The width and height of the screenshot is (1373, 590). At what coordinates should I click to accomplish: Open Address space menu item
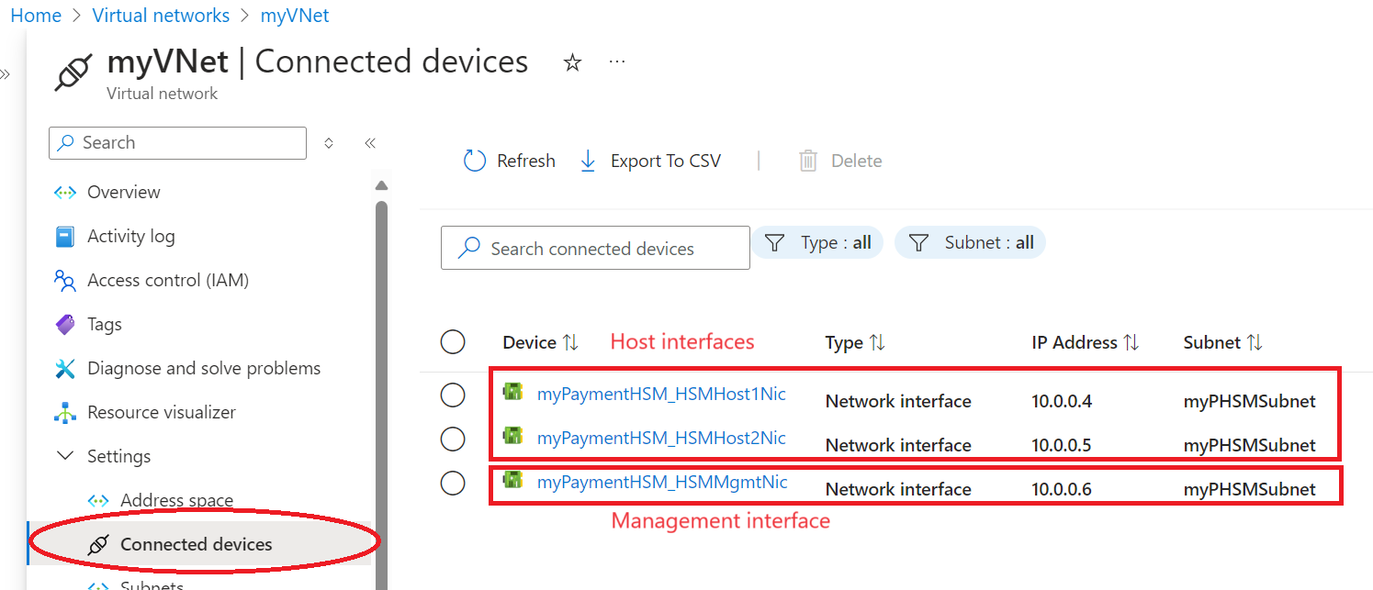tap(176, 501)
